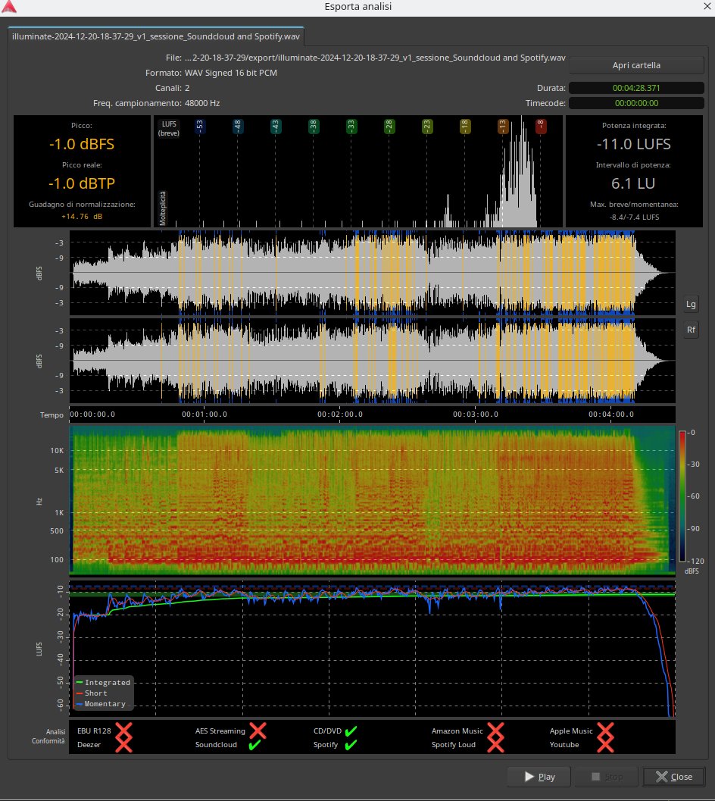The image size is (715, 801).
Task: Click the +14.76 dB normalization gain value
Action: click(82, 217)
